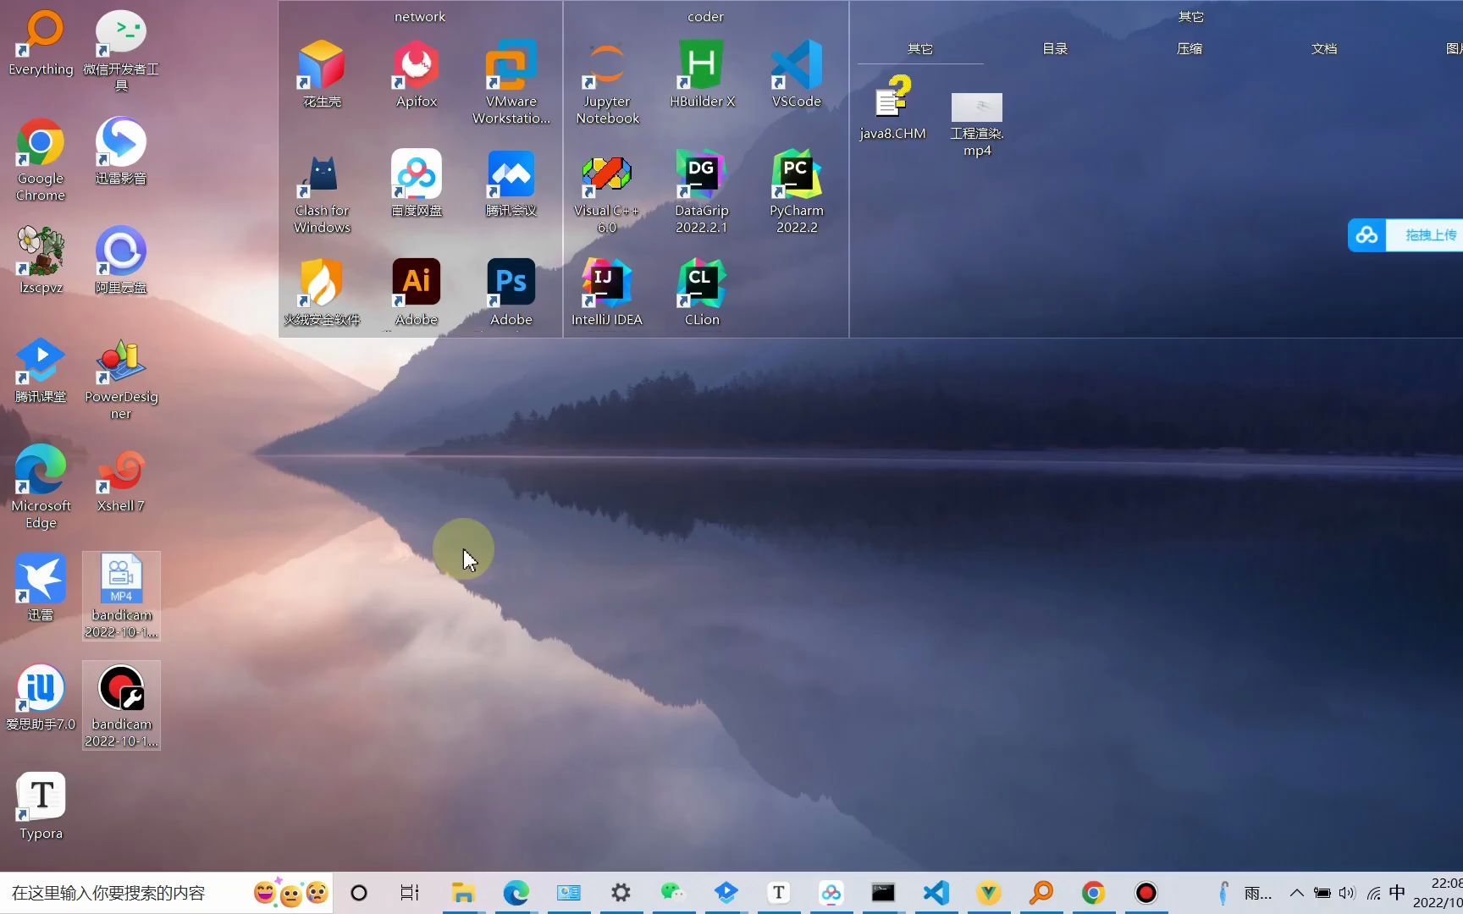Open File Explorer from the taskbar
Image resolution: width=1463 pixels, height=914 pixels.
pos(463,893)
